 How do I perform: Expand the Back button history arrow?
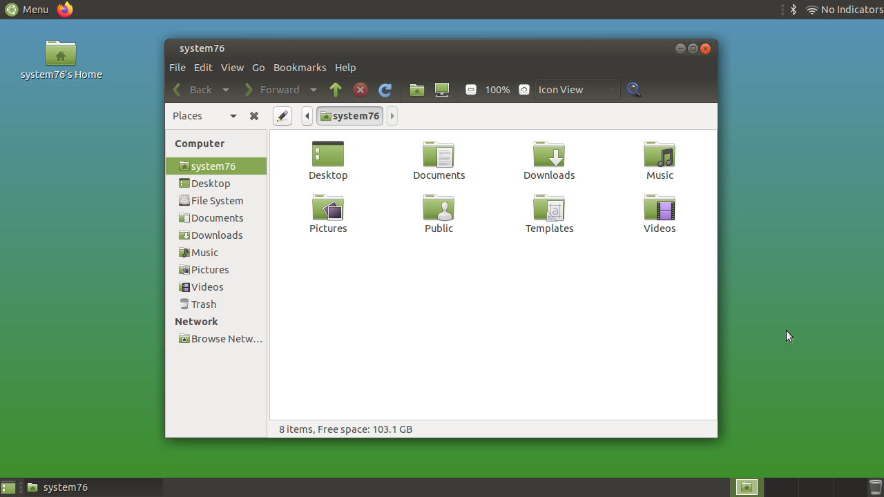tap(226, 90)
